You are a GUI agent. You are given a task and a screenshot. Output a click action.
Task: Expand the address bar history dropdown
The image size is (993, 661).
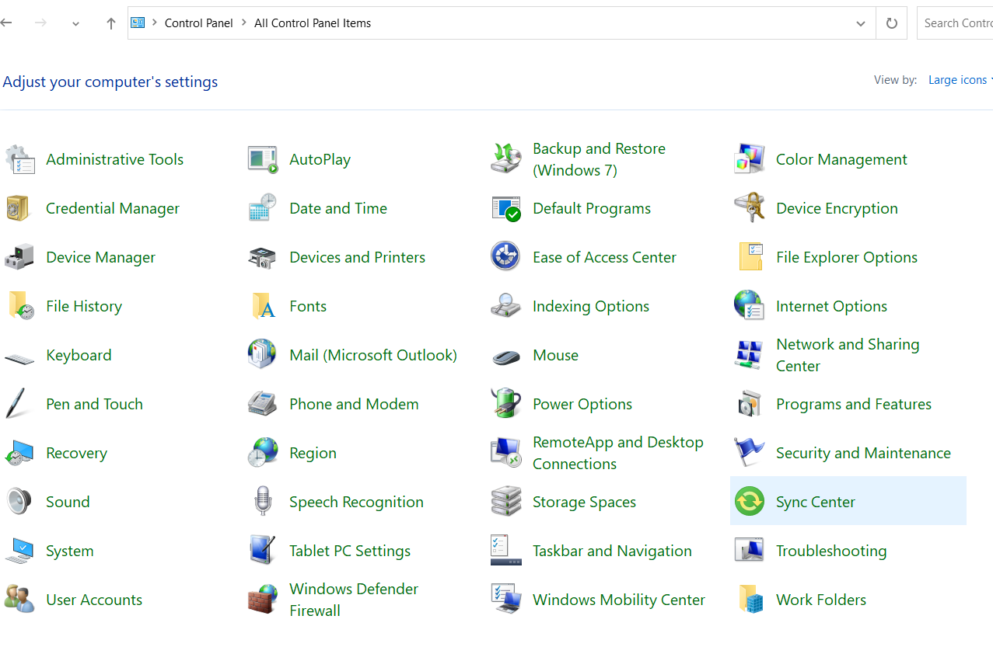tap(861, 23)
